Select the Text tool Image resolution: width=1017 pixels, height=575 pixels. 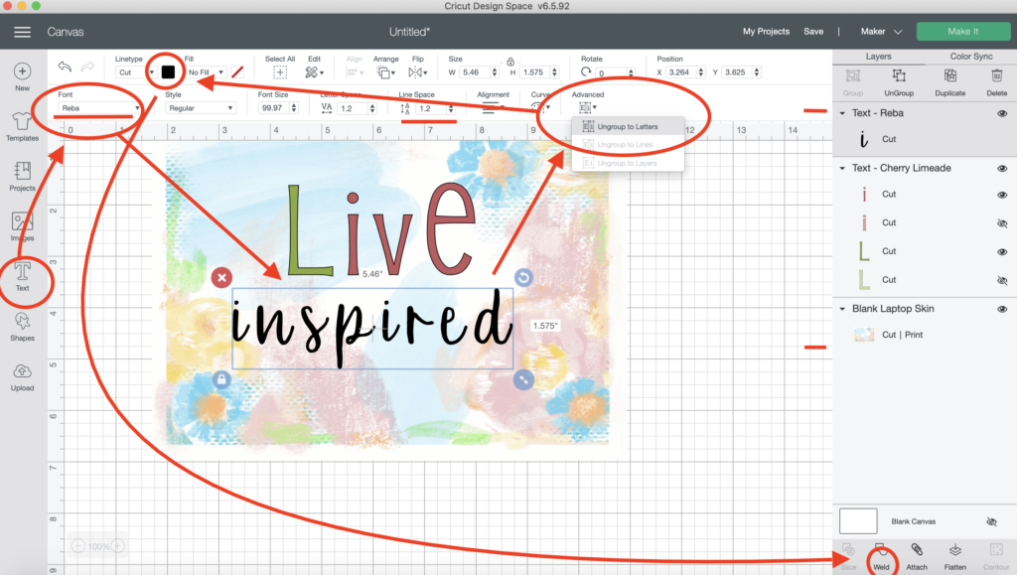22,277
